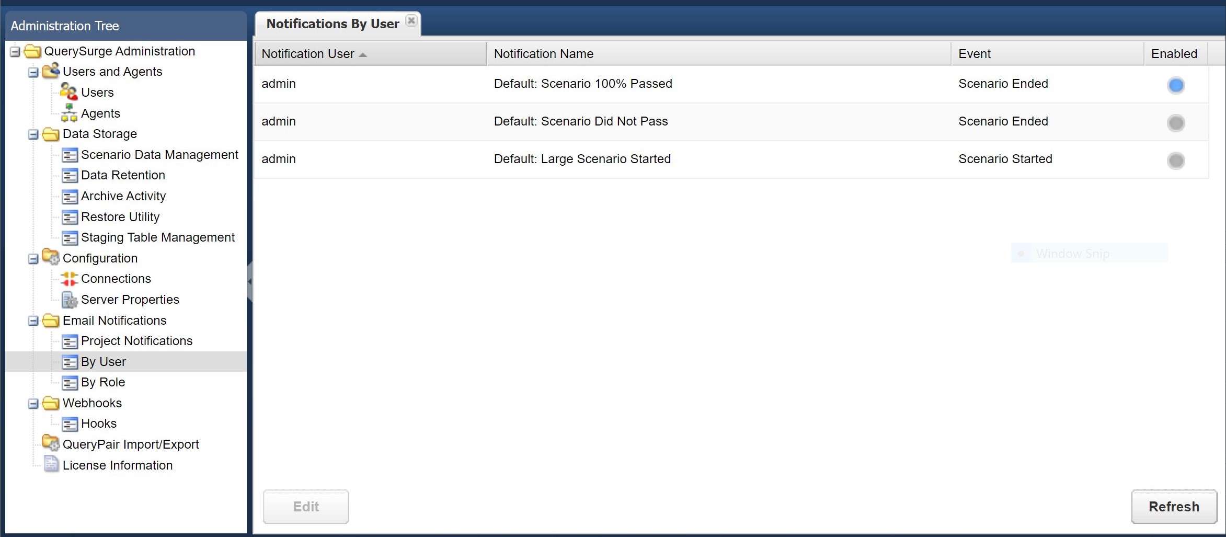Disable the Scenario 100% Passed notification toggle
Viewport: 1226px width, 537px height.
coord(1176,85)
